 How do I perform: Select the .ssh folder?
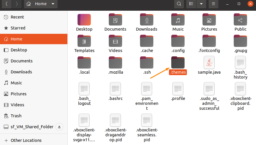pyautogui.click(x=147, y=62)
